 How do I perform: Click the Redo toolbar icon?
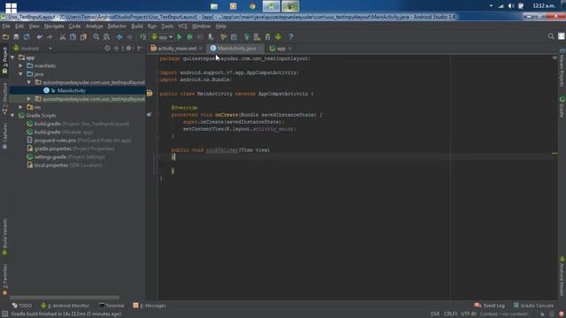click(50, 37)
